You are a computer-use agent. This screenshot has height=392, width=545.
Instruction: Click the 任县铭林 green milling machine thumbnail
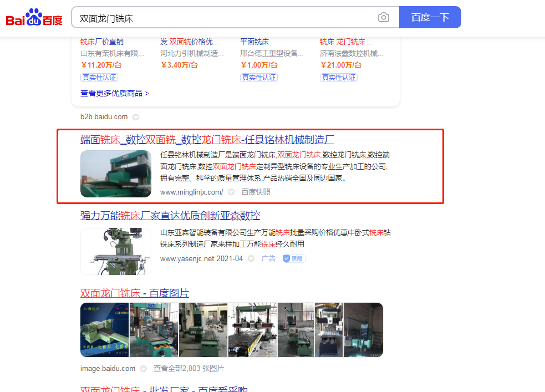[116, 174]
